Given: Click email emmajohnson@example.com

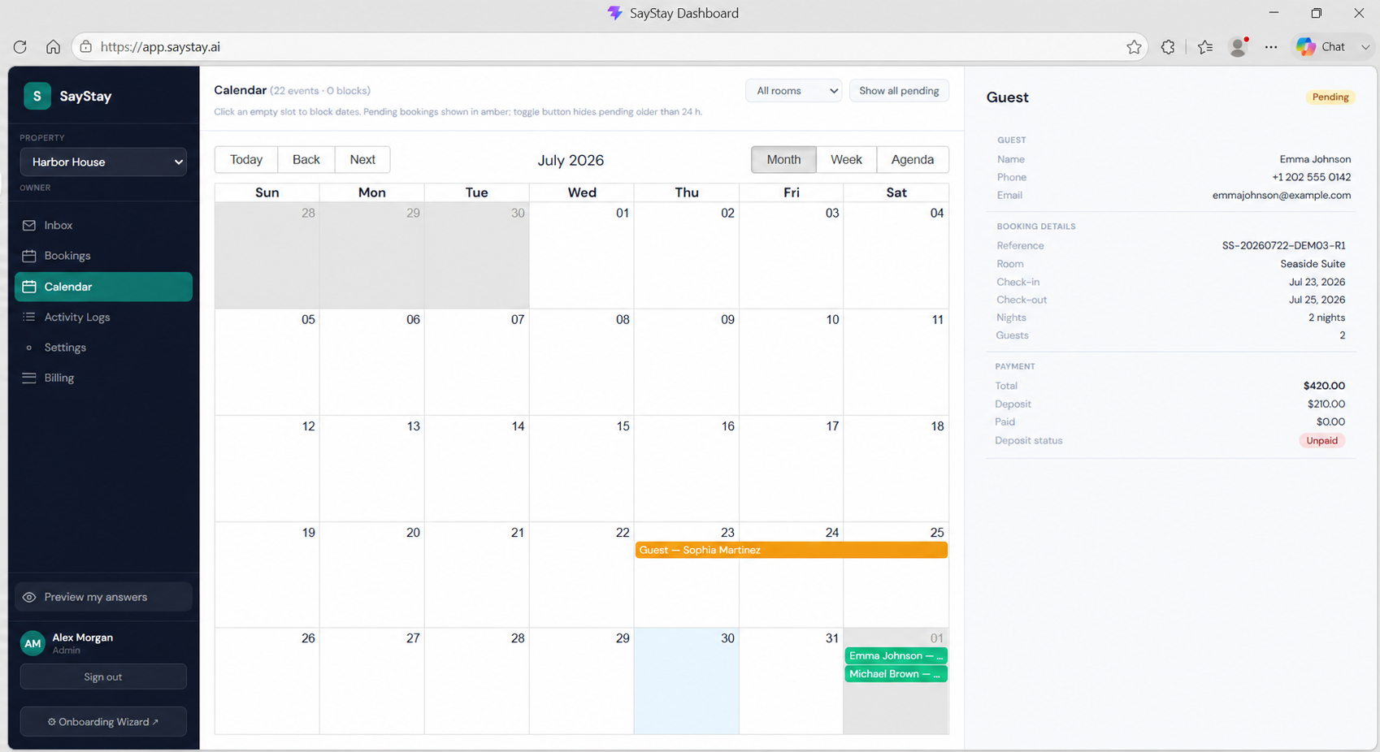Looking at the screenshot, I should (x=1282, y=196).
